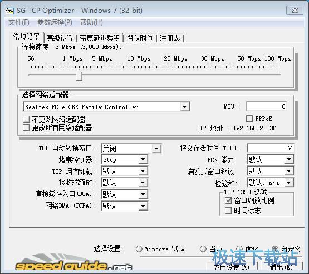The width and height of the screenshot is (309, 274).
Task: Expand the 直接缓存入口 (DCA) dropdown
Action: click(143, 194)
